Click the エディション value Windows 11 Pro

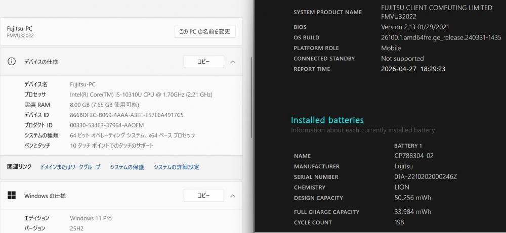(x=91, y=218)
